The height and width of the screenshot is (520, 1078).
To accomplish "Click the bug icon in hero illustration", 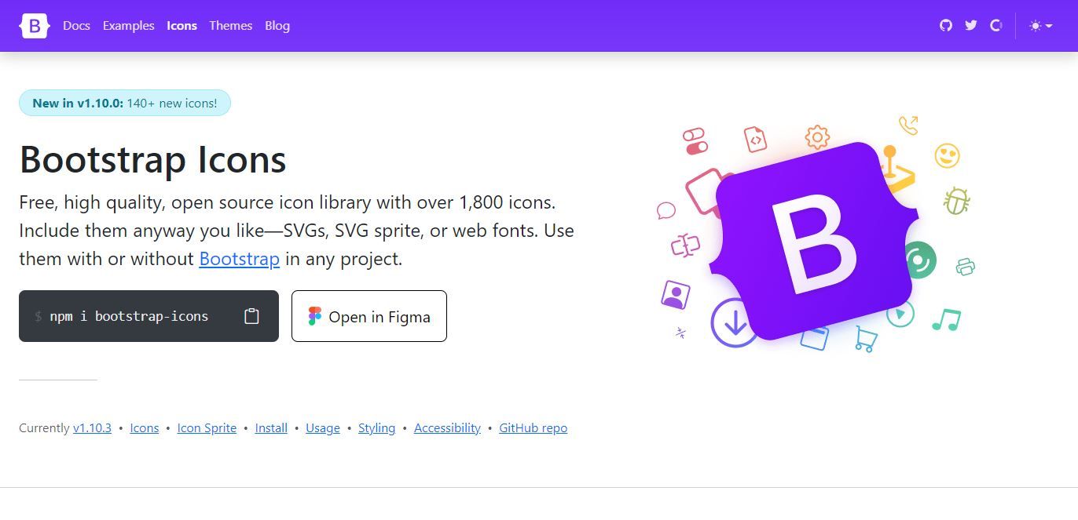I will (956, 201).
